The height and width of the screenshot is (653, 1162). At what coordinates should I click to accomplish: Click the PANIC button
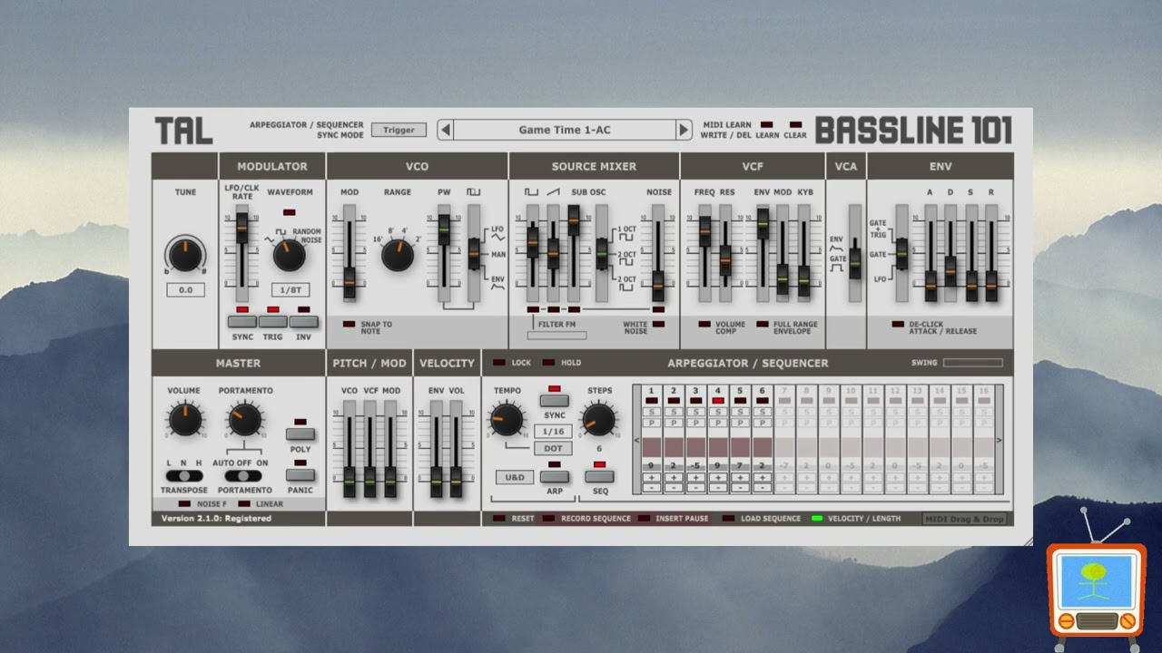click(300, 474)
